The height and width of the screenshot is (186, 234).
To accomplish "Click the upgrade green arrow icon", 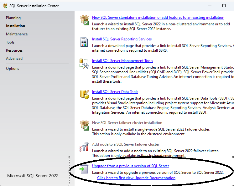I will (84, 169).
